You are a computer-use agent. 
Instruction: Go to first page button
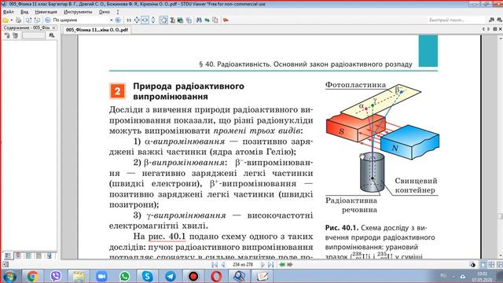tap(215, 265)
